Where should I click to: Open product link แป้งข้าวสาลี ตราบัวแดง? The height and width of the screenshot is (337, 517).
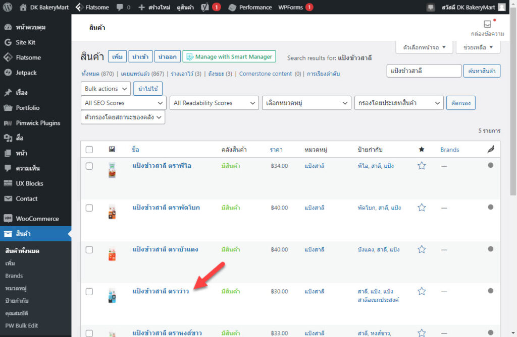165,249
